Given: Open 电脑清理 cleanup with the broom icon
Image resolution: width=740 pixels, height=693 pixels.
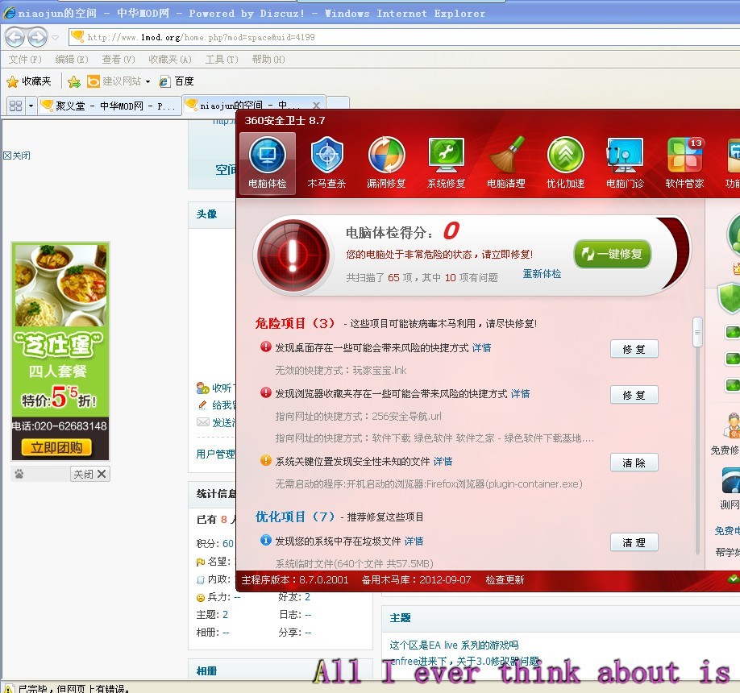Looking at the screenshot, I should (505, 160).
